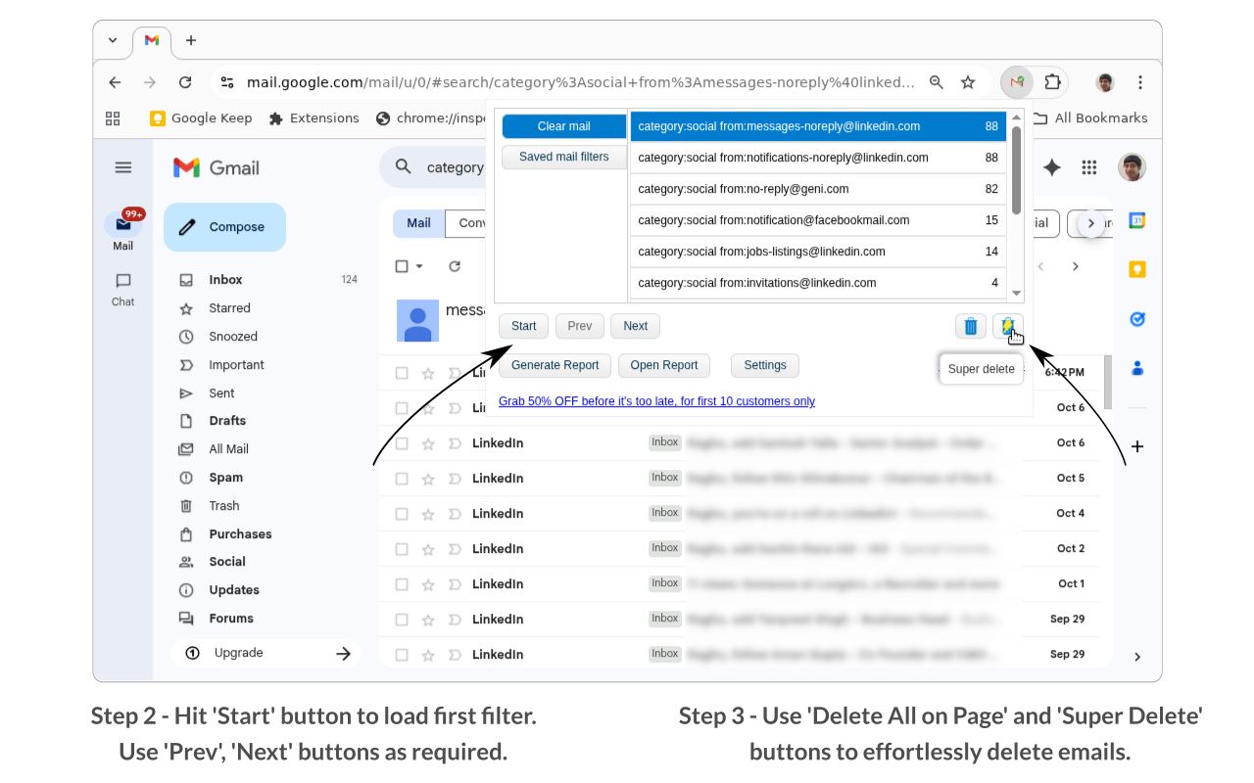
Task: Open Google Calendar from the side panel
Action: [1136, 221]
